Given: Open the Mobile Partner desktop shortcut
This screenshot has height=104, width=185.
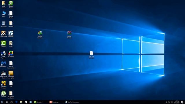Looking at the screenshot, I should [x=11, y=5].
